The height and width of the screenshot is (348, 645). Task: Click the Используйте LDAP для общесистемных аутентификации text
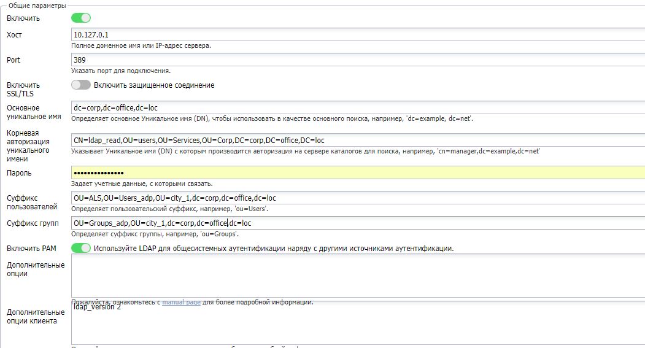273,249
